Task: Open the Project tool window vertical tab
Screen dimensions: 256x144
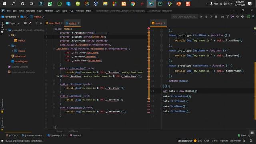Action: click(2, 27)
